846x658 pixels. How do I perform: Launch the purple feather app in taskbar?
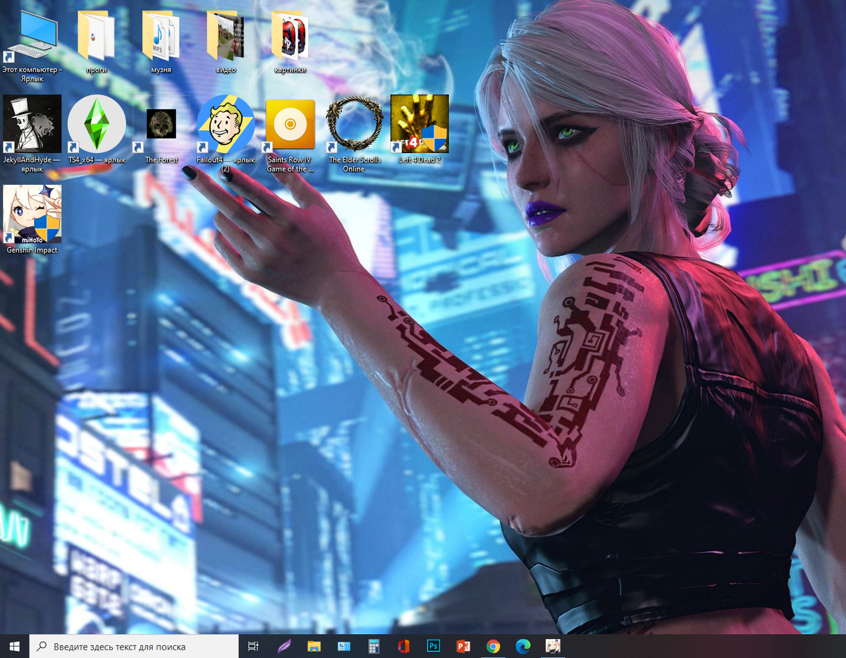pos(284,646)
